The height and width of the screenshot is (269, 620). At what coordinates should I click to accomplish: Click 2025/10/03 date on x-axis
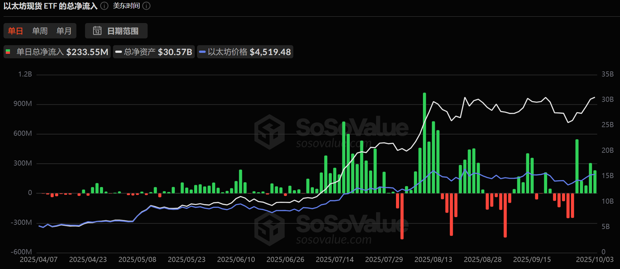[594, 259]
